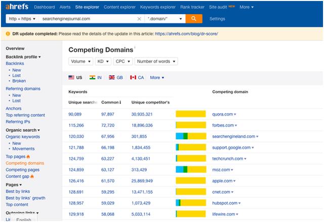
Task: Collapse the Pages sidebar section
Action: click(x=14, y=185)
